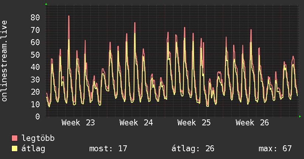The image size is (304, 159).
Task: Click the highest red peak in Week 23
Action: coord(69,16)
